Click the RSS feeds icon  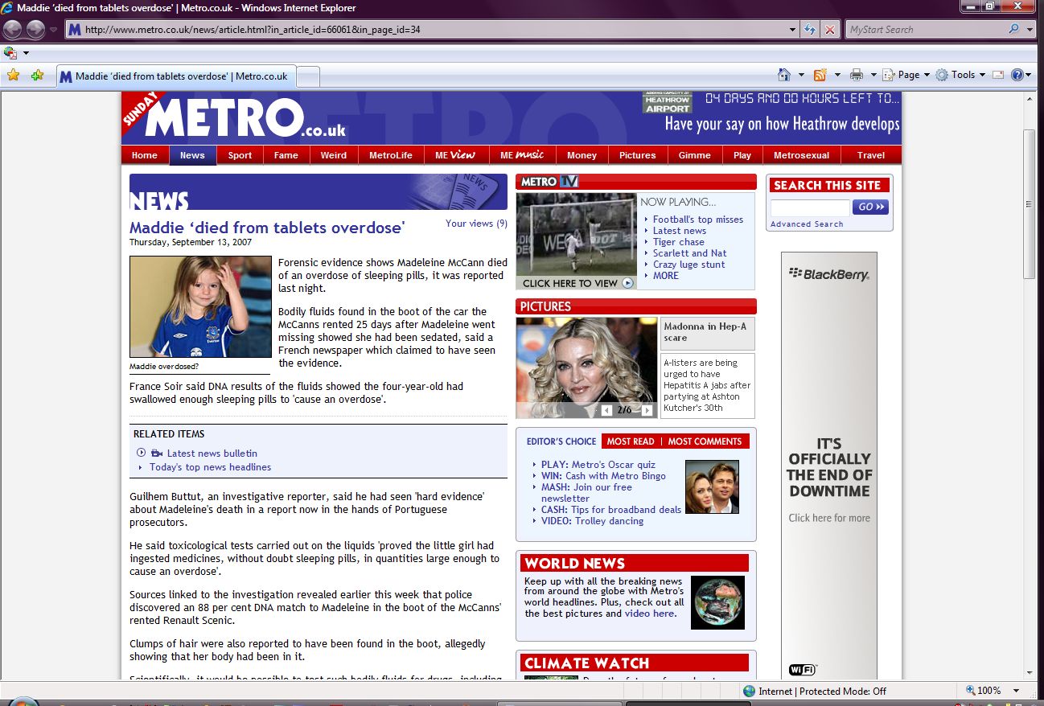pyautogui.click(x=820, y=75)
